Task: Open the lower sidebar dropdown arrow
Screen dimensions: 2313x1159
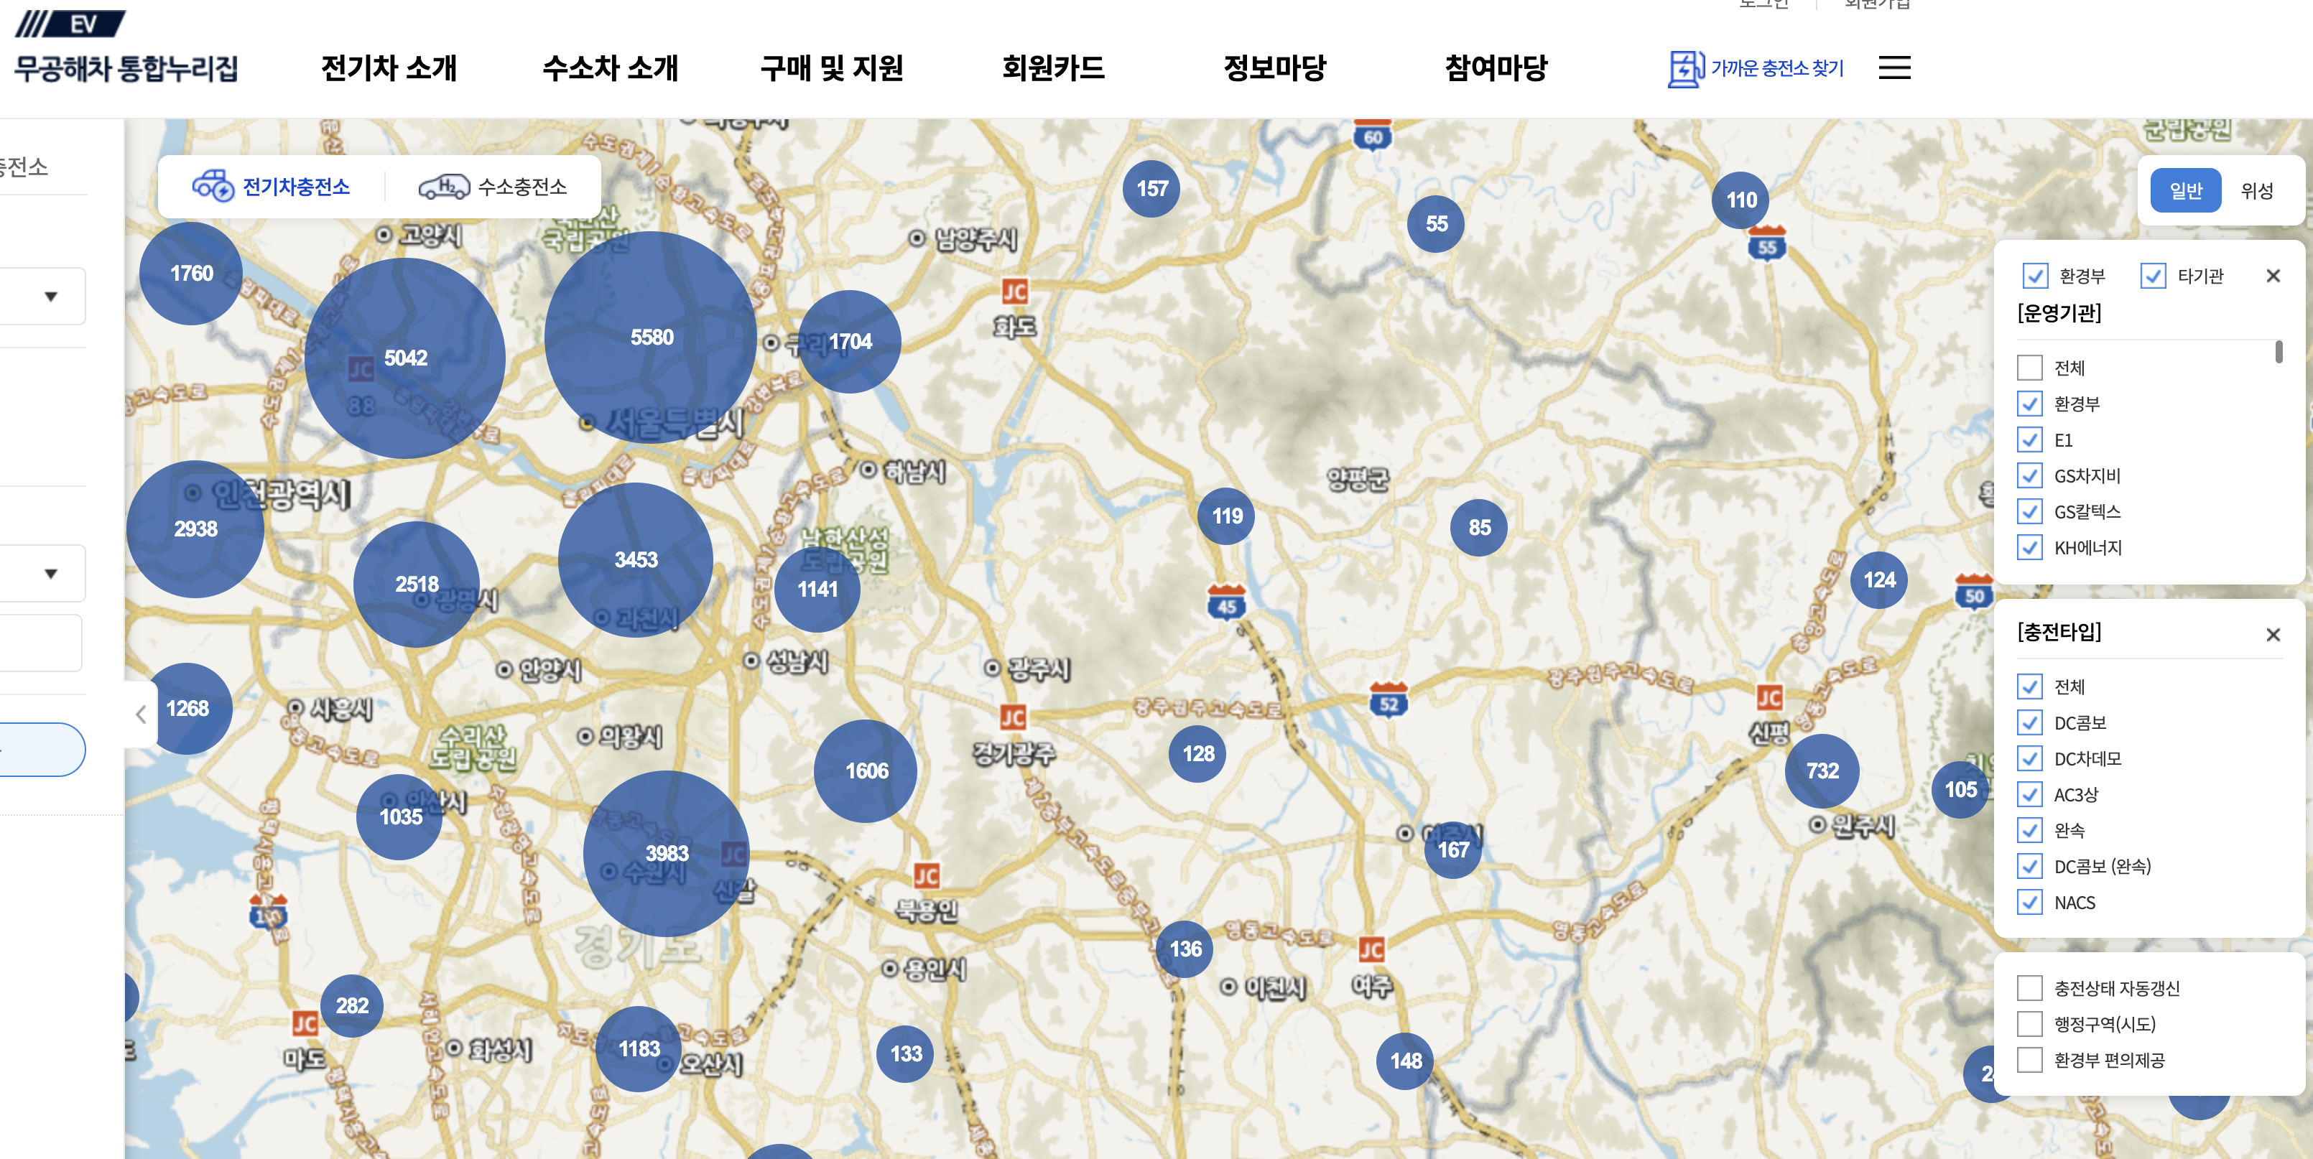Action: pos(51,574)
